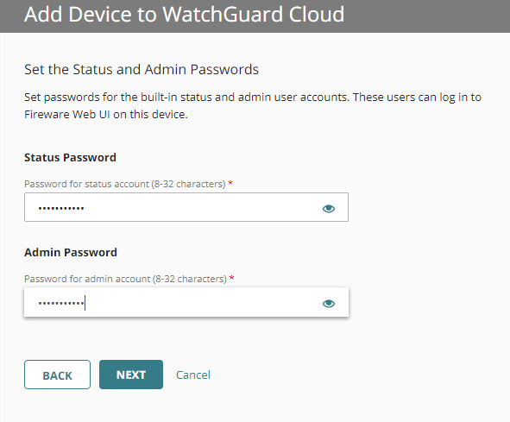Cancel adding the device

click(193, 375)
